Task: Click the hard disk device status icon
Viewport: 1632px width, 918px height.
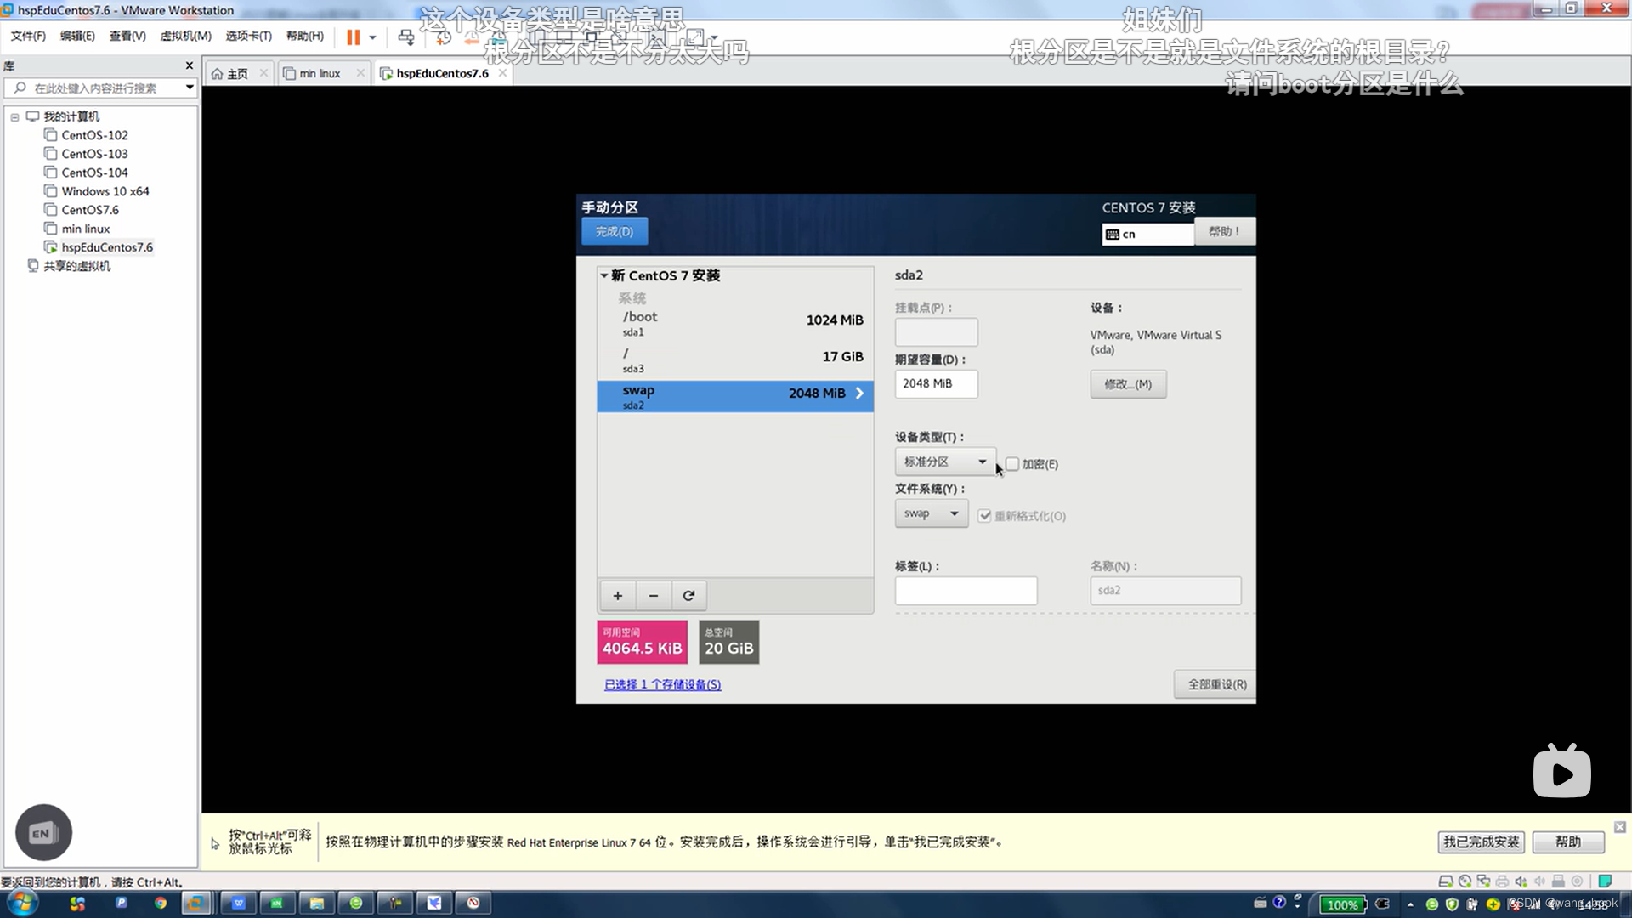Action: coord(1445,881)
